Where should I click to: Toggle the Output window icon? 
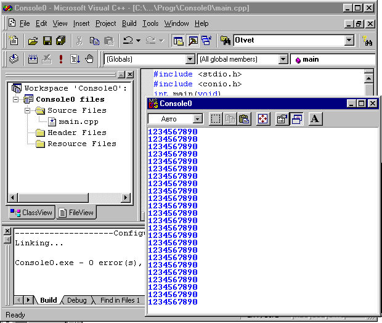[x=193, y=41]
